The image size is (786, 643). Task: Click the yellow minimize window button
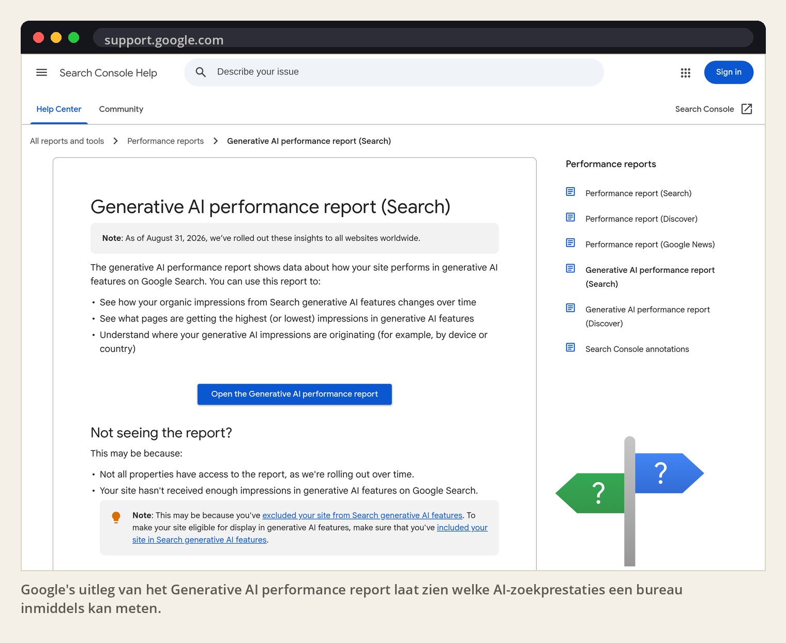pos(56,37)
